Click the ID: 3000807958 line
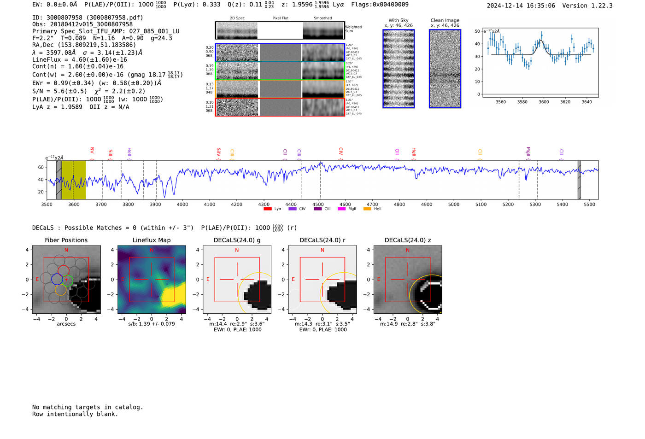645x439 pixels. [88, 18]
